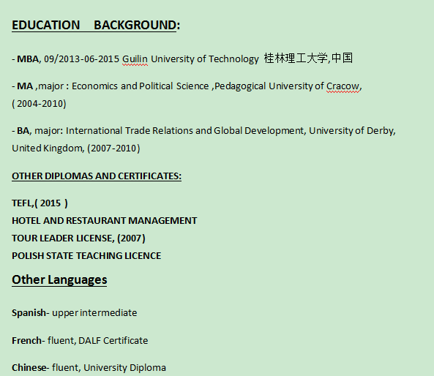This screenshot has height=376, width=434.
Task: Click HOTEL AND RESTAURANT MANAGEMENT line
Action: tap(105, 221)
